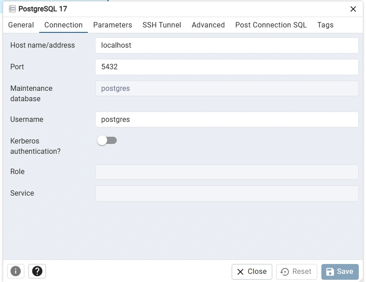Click the Username input field
The height and width of the screenshot is (282, 366).
point(227,120)
